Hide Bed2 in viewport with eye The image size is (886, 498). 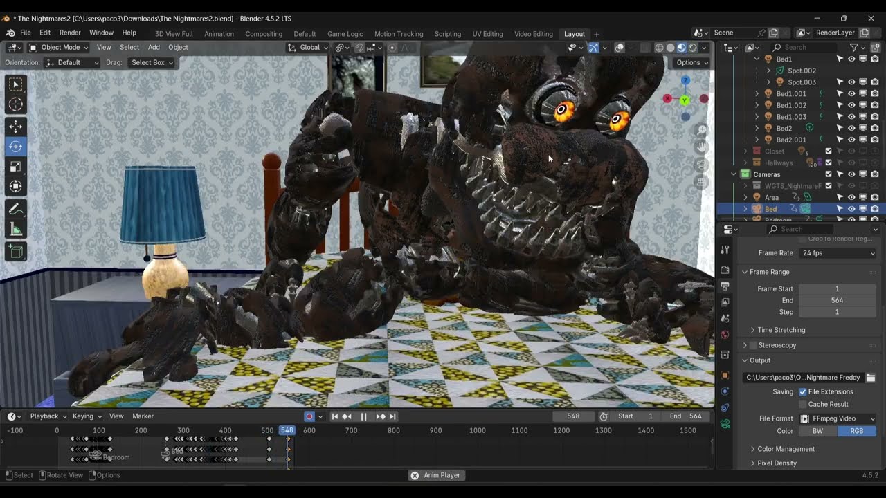tap(851, 128)
